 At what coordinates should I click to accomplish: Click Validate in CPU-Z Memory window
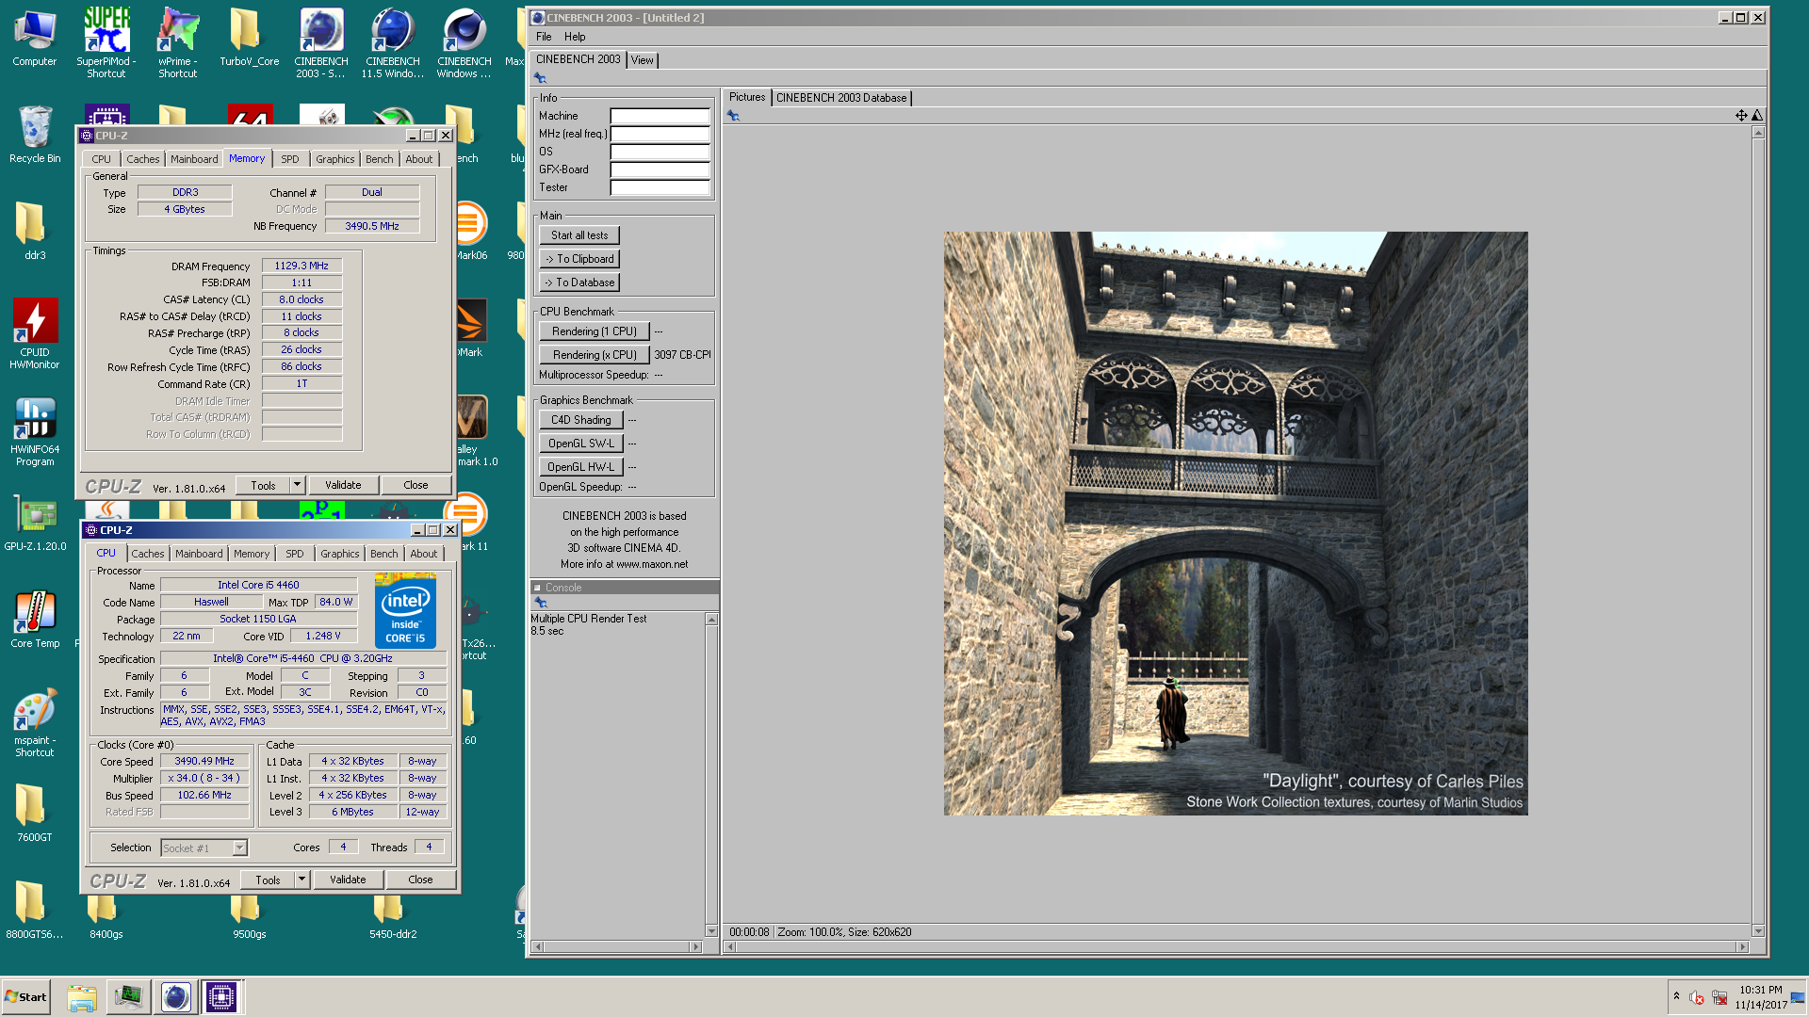(343, 485)
